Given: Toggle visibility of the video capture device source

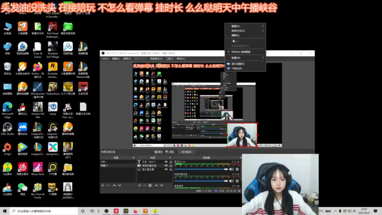Looking at the screenshot, I should pyautogui.click(x=166, y=165).
